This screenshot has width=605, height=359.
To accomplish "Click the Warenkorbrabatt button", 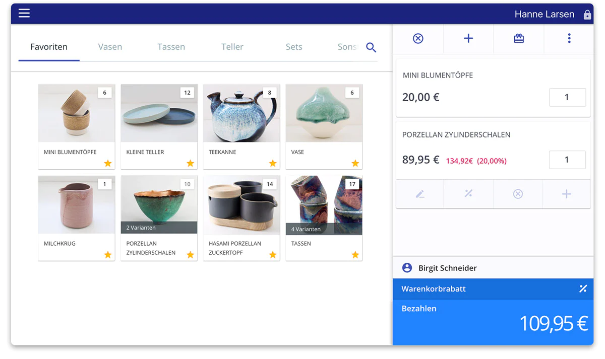I will point(493,289).
